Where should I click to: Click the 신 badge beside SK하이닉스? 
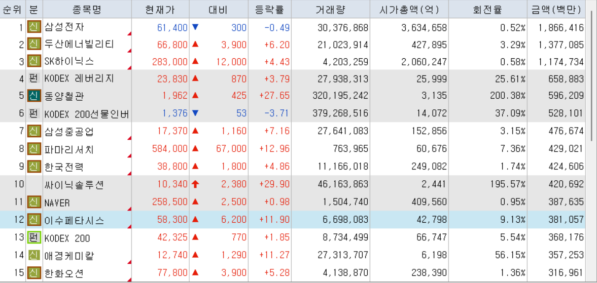click(x=34, y=62)
